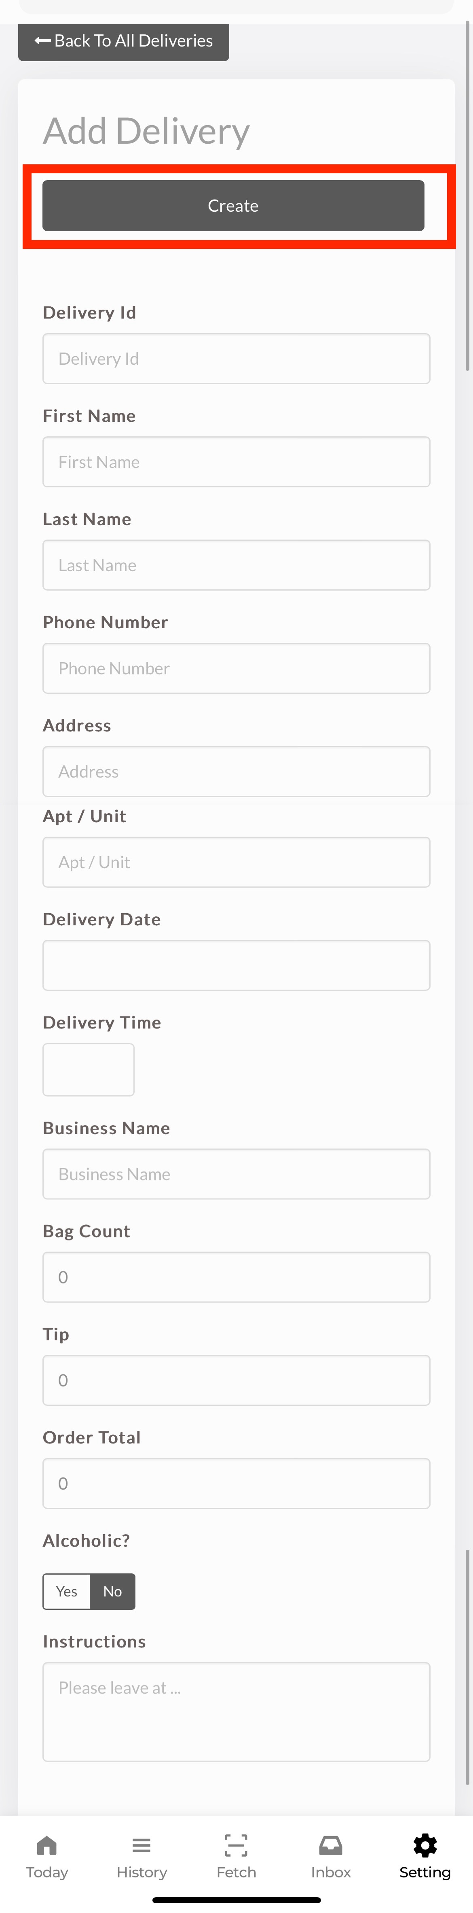Focus the Business Name input field
473x1913 pixels.
coord(236,1173)
